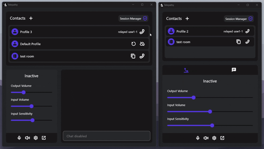Viewport: 264px width, 149px height.
Task: Copy test room in right window
Action: point(238,42)
